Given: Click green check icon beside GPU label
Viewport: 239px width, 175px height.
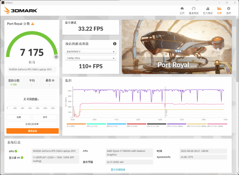Looking at the screenshot, I should point(16,151).
